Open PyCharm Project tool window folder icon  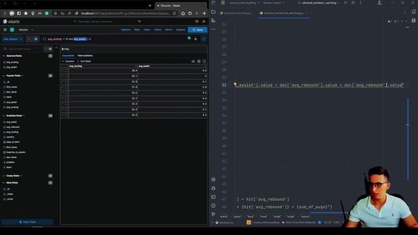[x=214, y=12]
